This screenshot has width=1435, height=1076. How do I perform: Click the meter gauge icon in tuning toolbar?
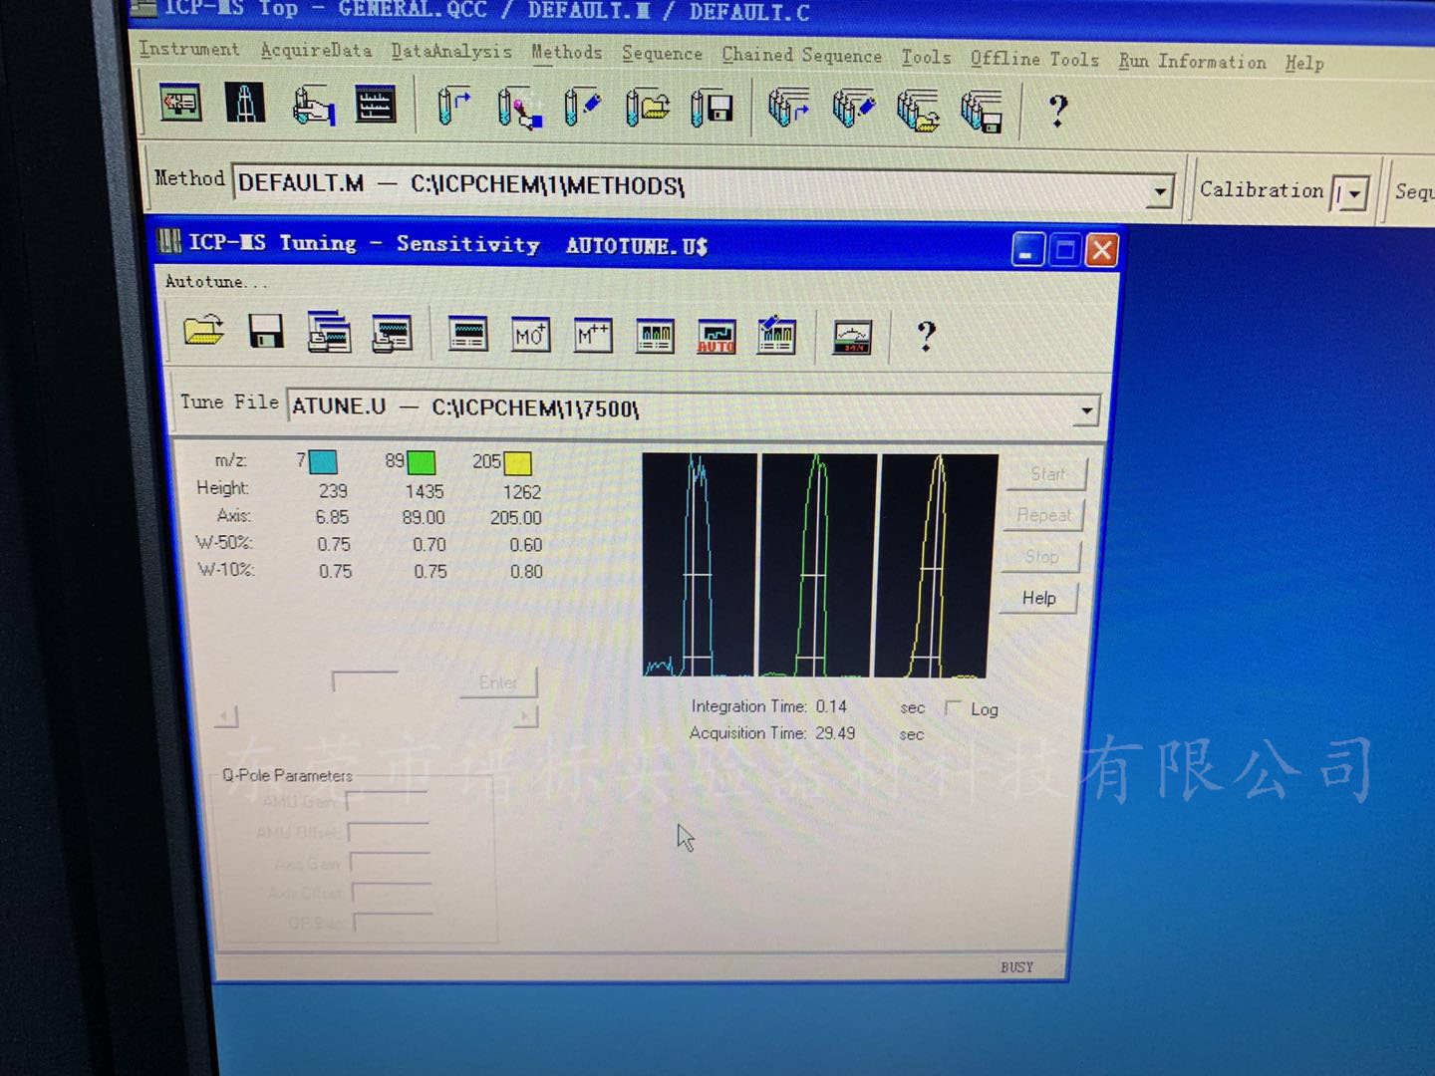[x=852, y=338]
